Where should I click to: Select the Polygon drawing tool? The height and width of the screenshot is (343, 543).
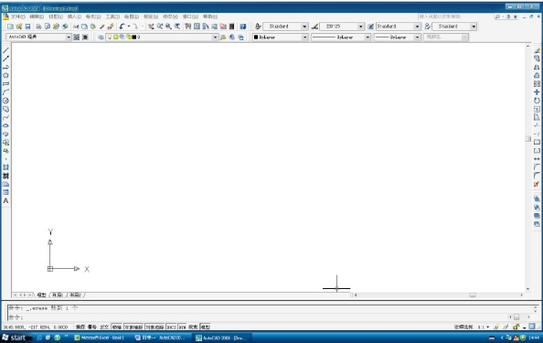pos(5,75)
